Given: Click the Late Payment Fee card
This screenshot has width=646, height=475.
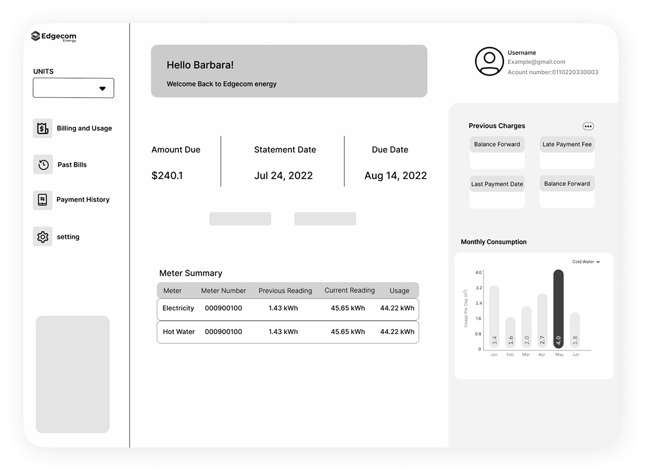Looking at the screenshot, I should tap(567, 153).
